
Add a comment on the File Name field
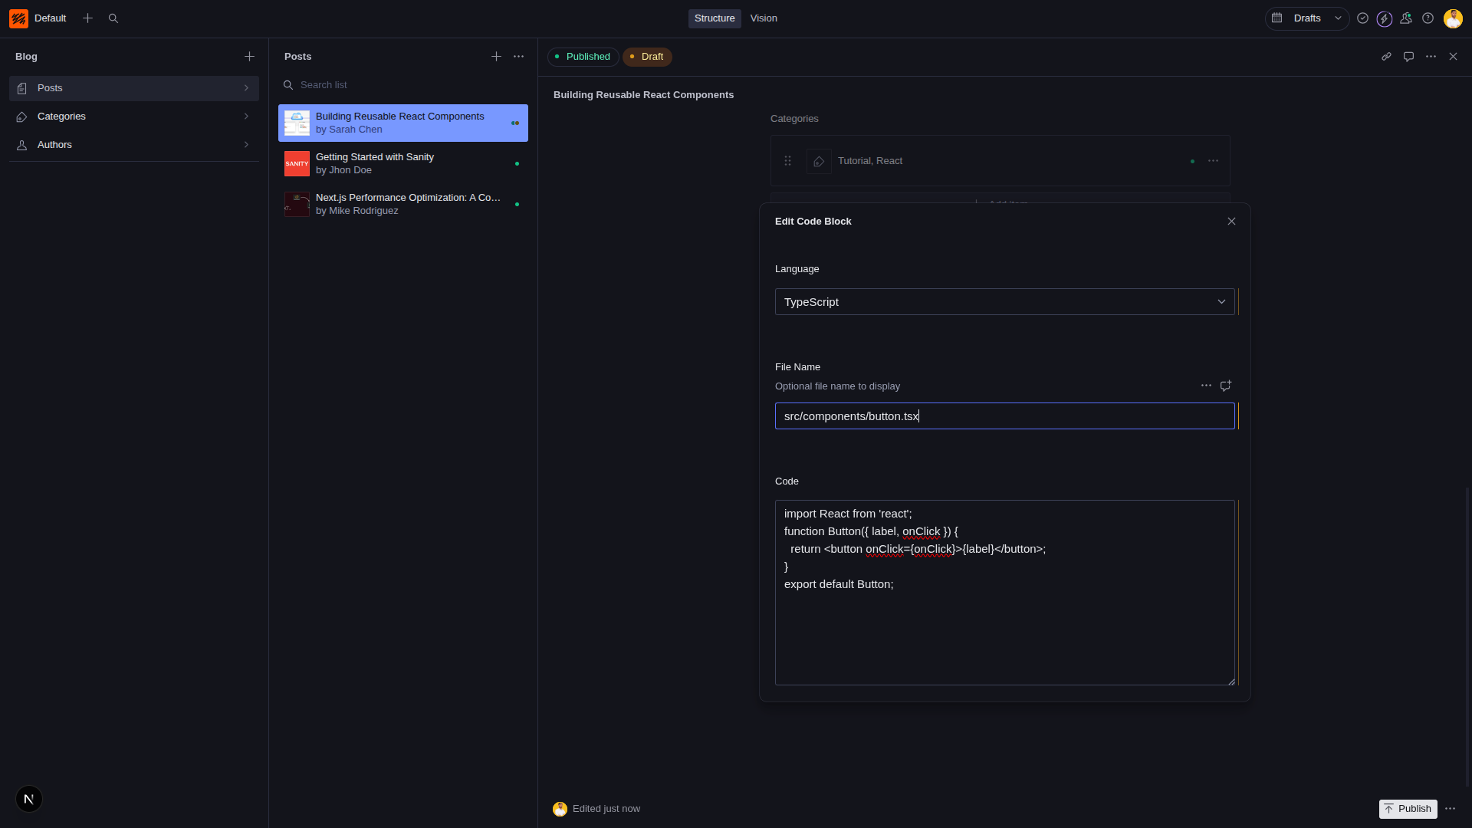click(x=1225, y=386)
